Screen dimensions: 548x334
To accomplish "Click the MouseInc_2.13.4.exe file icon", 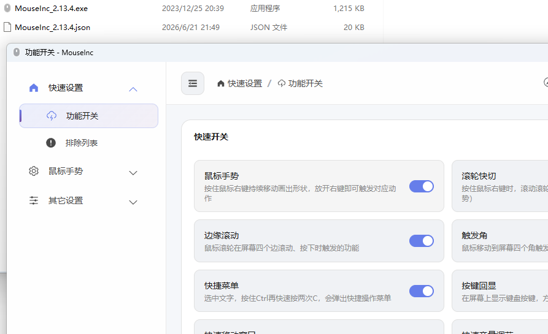I will click(7, 8).
